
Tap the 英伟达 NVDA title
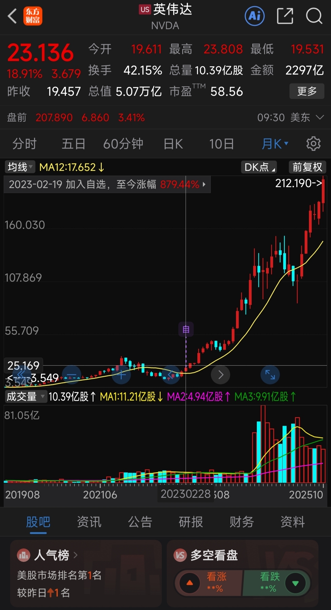point(165,17)
